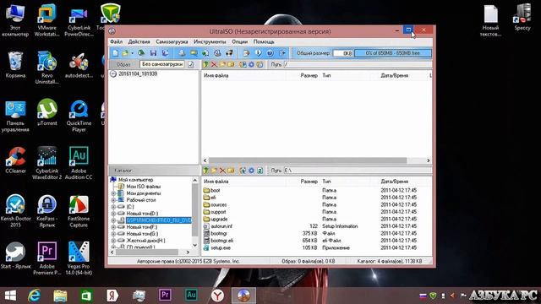The height and width of the screenshot is (304, 541).
Task: Open the Windows Start button
Action: (10, 296)
